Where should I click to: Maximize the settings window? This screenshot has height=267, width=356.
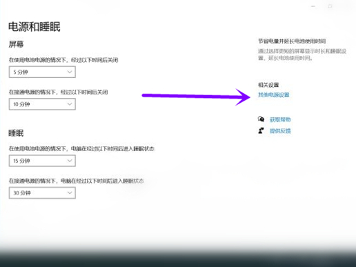click(330, 6)
